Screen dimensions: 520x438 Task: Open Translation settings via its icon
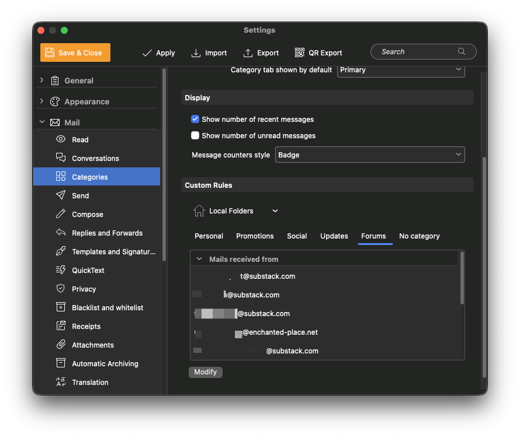60,382
